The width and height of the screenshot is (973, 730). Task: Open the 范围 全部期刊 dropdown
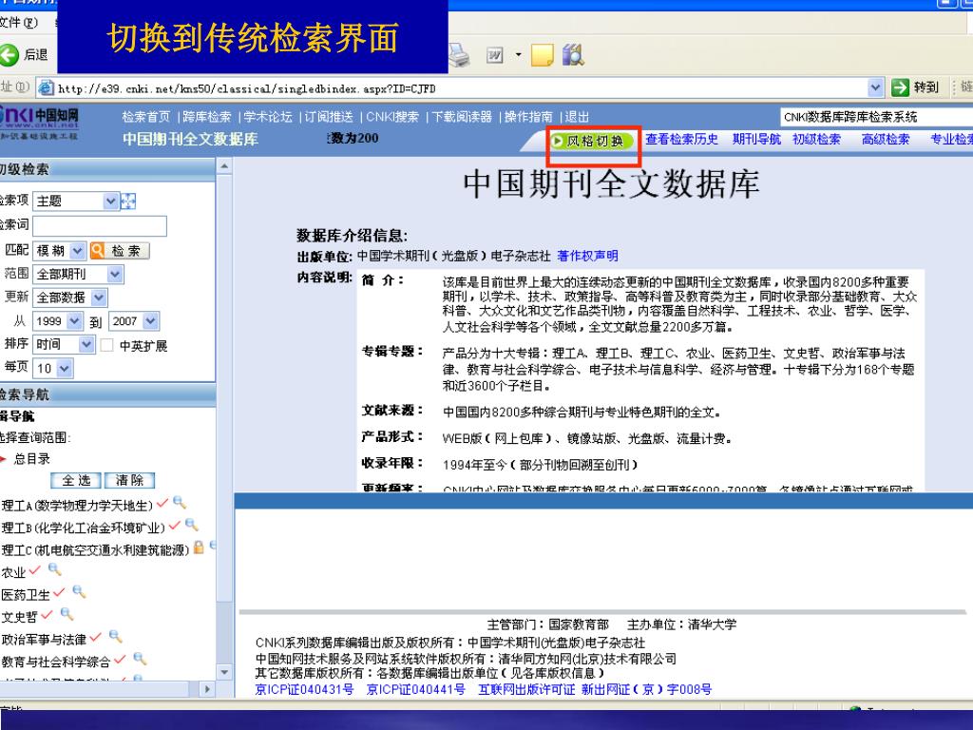115,274
